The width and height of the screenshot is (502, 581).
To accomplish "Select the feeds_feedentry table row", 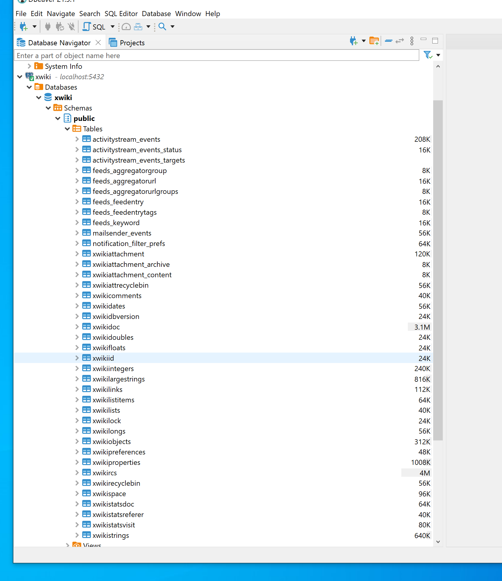I will (x=223, y=202).
